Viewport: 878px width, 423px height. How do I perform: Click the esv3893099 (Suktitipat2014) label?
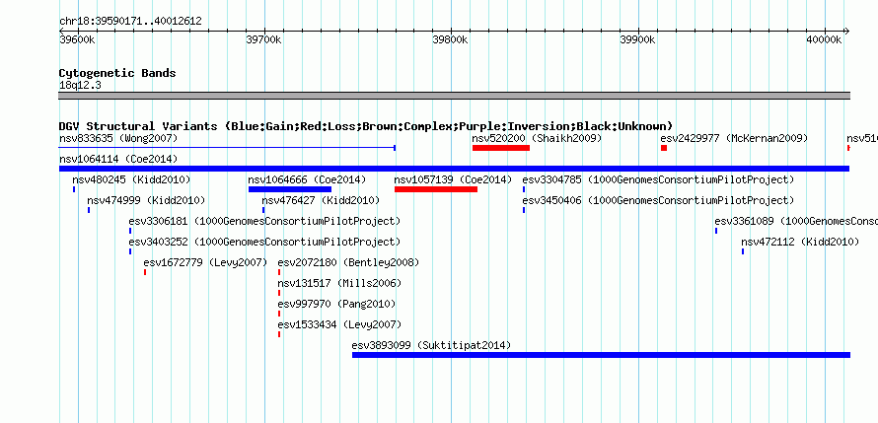point(432,345)
